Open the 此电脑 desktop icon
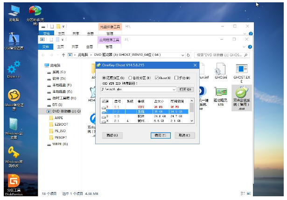The image size is (287, 200). pos(14,13)
